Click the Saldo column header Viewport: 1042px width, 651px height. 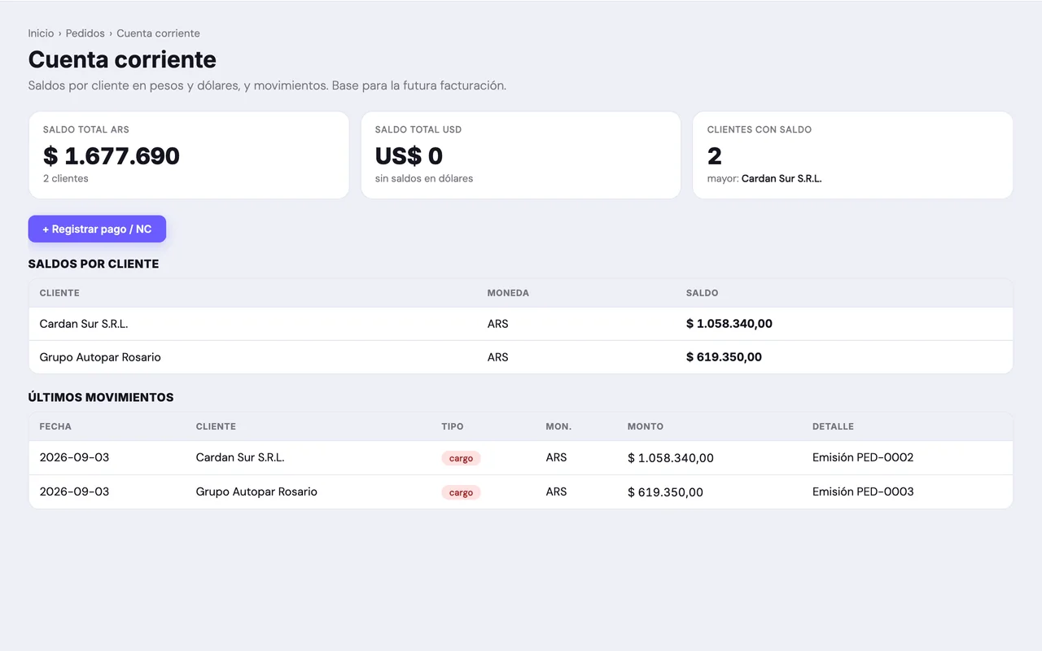[x=702, y=293]
